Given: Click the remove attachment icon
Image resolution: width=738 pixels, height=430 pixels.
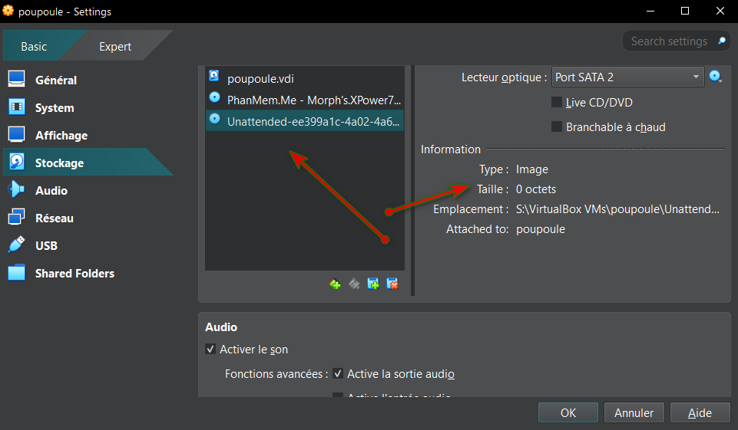Looking at the screenshot, I should pos(392,284).
